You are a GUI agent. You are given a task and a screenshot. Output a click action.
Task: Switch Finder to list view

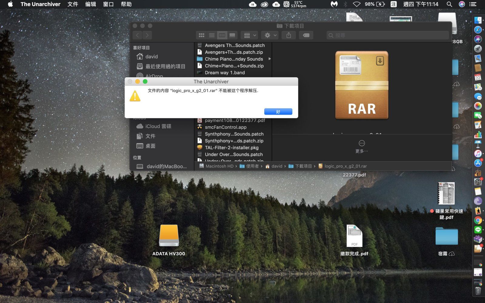pos(212,35)
